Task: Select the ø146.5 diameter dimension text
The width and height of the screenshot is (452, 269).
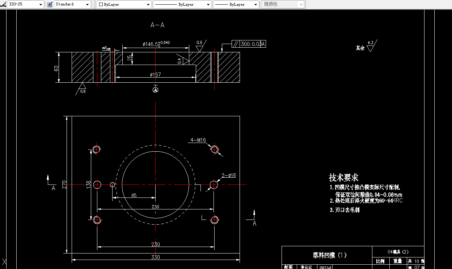Action: pyautogui.click(x=156, y=44)
